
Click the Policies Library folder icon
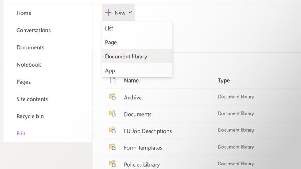[x=112, y=164]
